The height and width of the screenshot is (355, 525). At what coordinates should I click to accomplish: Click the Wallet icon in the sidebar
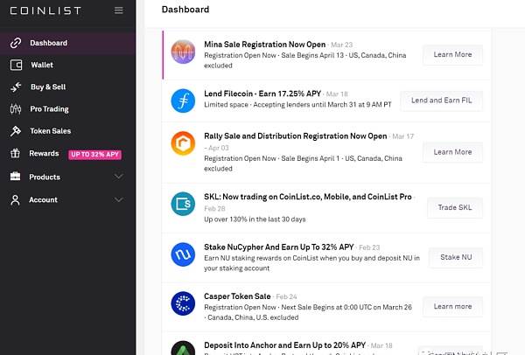point(16,65)
